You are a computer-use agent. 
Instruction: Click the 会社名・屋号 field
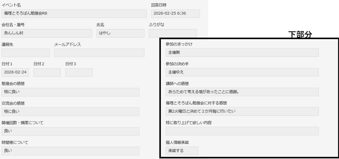click(x=47, y=33)
